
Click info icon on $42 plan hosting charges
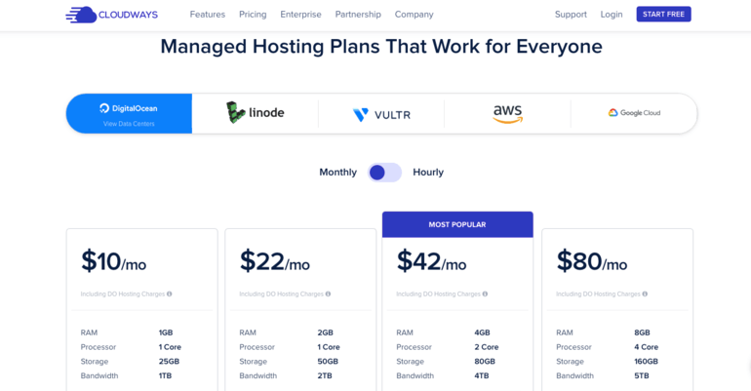pyautogui.click(x=485, y=293)
